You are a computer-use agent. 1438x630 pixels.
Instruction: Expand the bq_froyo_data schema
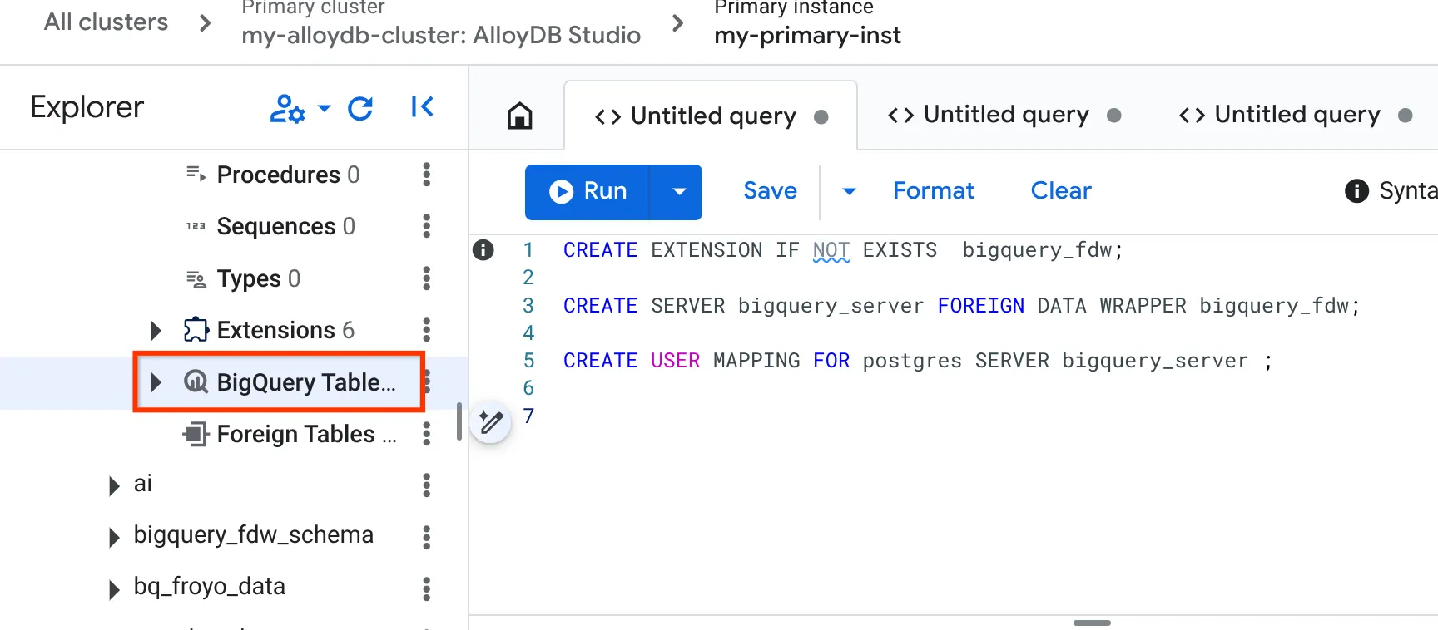pos(114,589)
